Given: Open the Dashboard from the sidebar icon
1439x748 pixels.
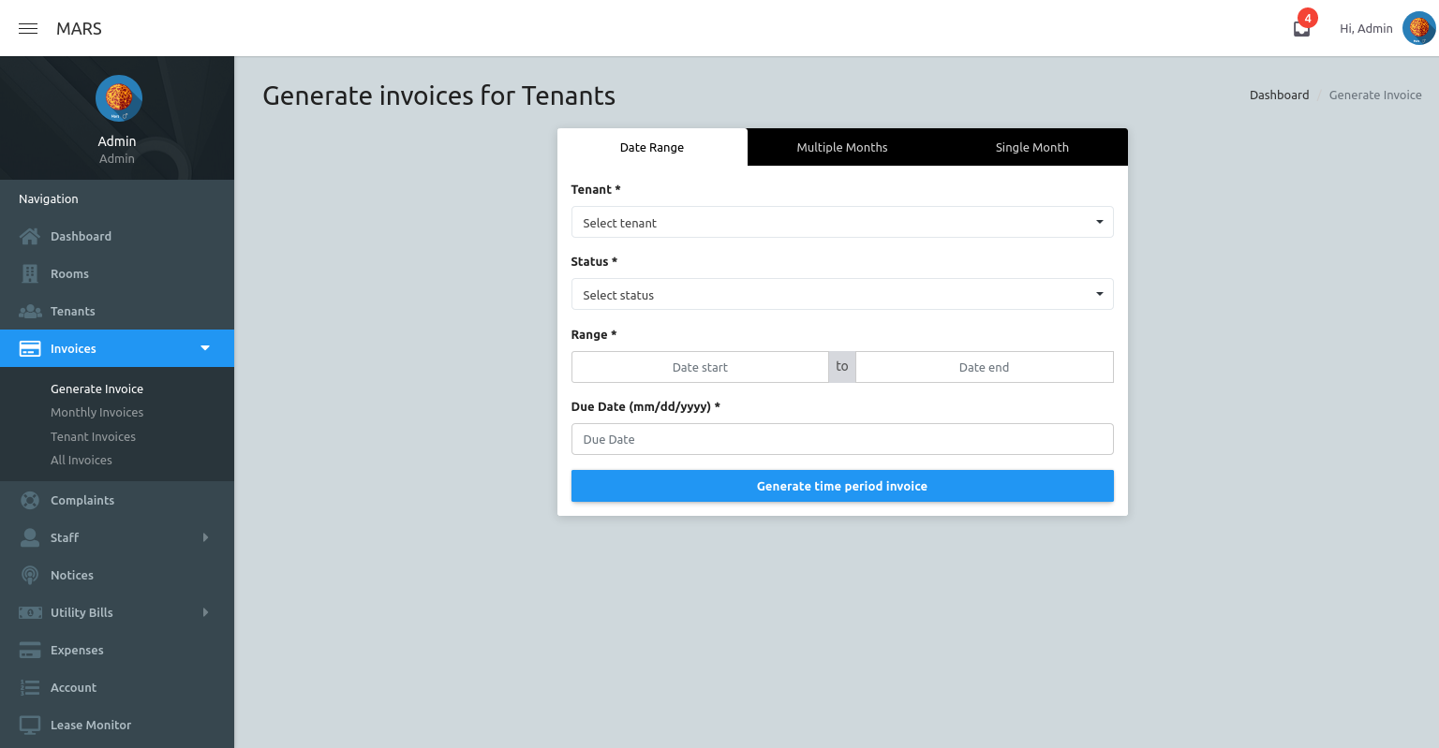Looking at the screenshot, I should (28, 236).
